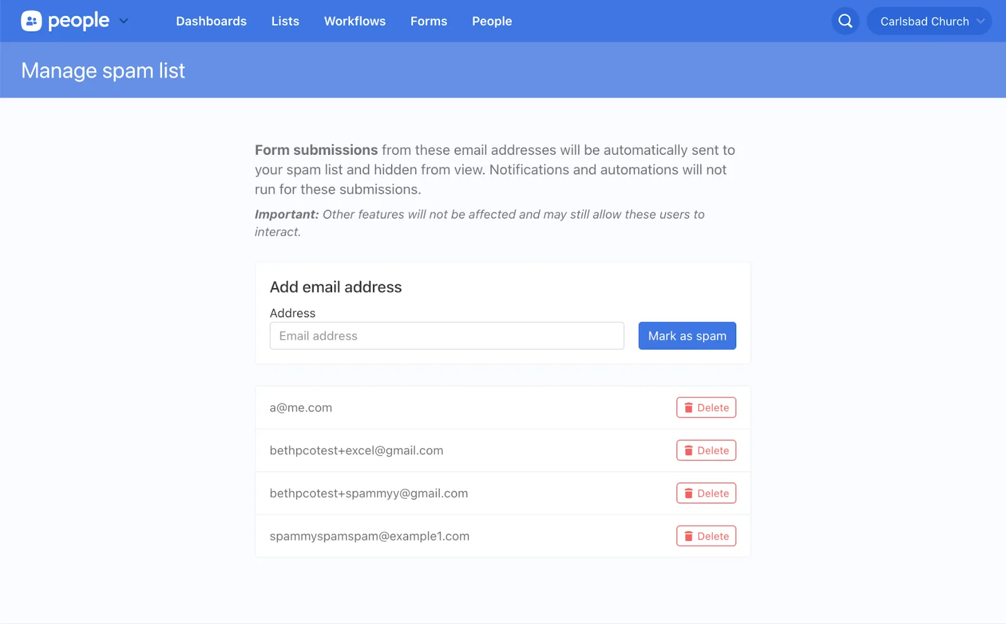Click trash icon for bethpcotest+spammyy@gmail.com

(x=688, y=493)
